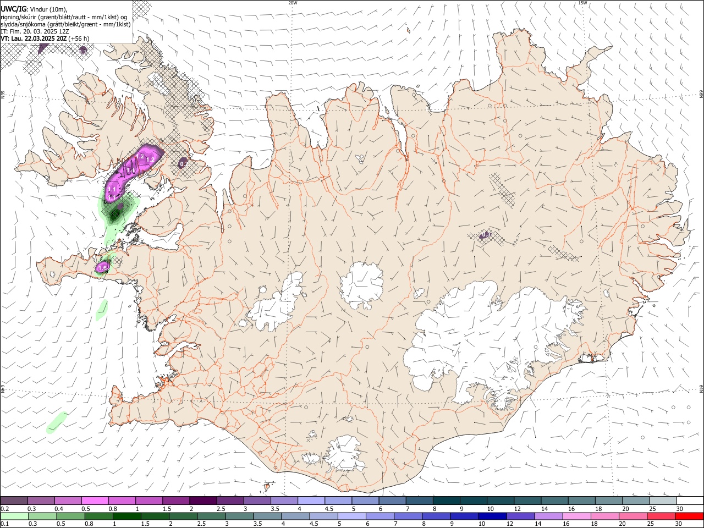
Task: Click the 'rigning/skúrir' legend description line
Action: coord(64,16)
